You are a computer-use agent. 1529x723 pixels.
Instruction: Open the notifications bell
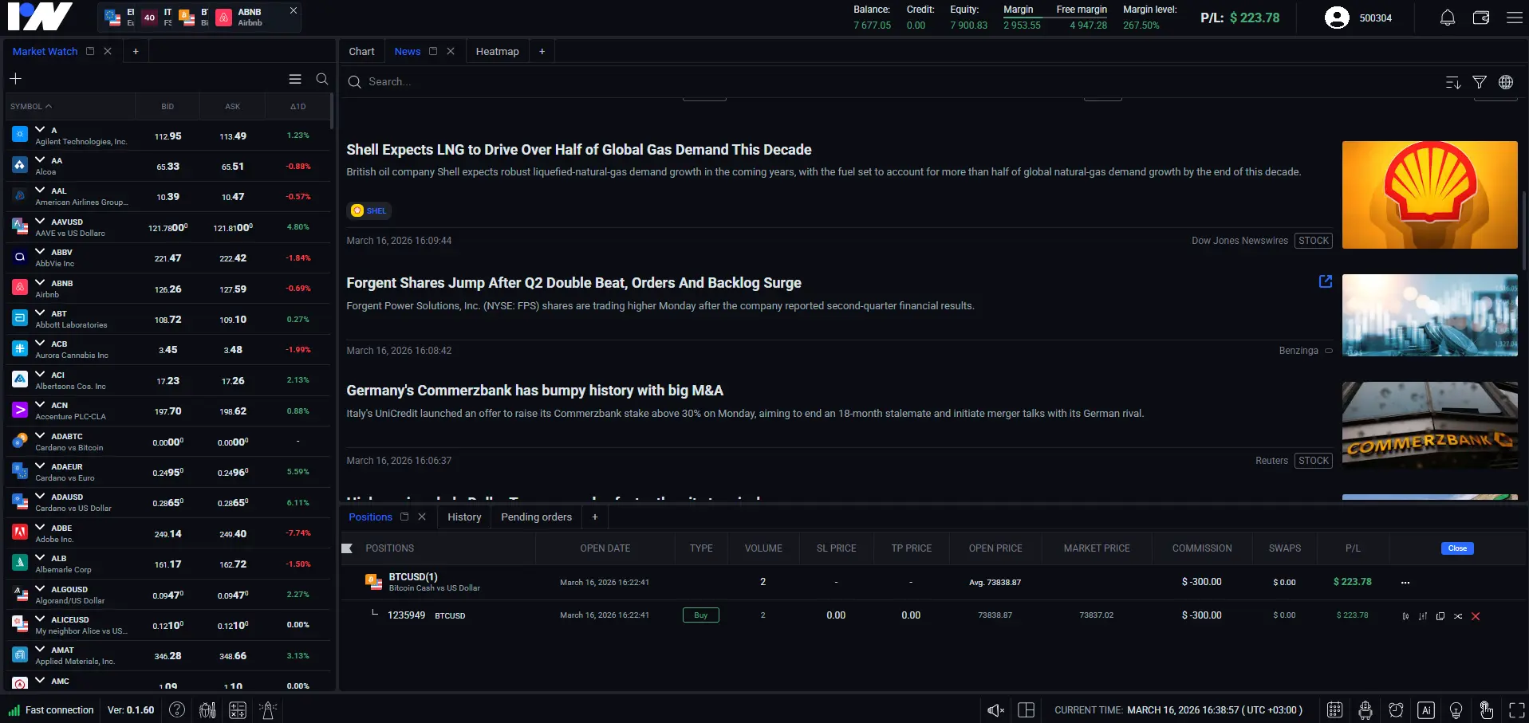point(1447,17)
